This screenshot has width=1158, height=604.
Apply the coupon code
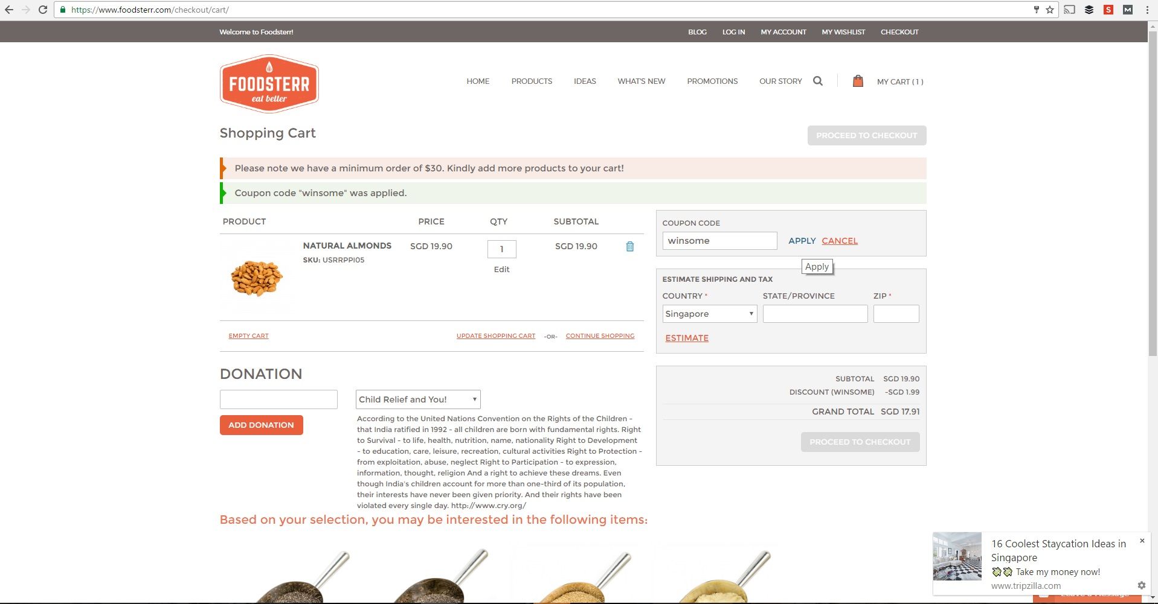point(802,241)
